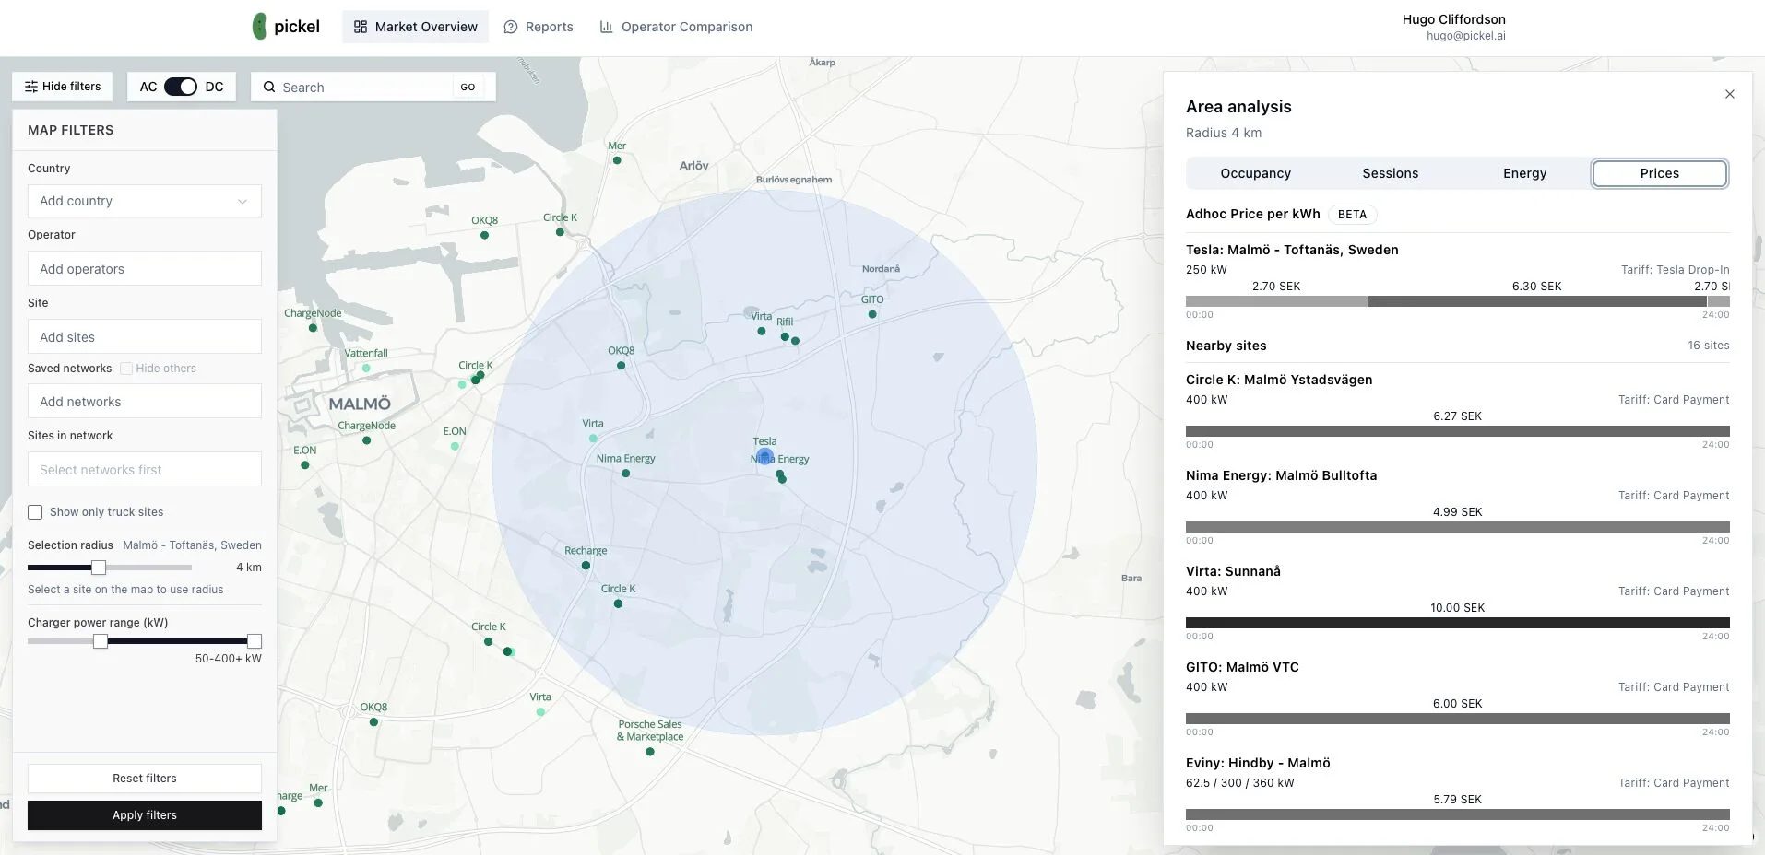Expand the Add networks dropdown

coord(145,402)
